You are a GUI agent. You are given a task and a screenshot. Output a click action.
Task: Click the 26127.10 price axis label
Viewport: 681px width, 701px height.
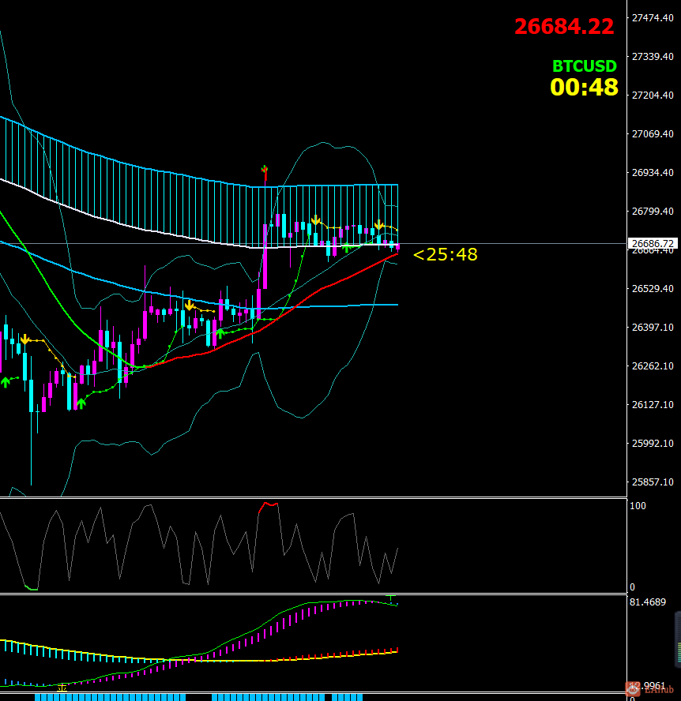[653, 405]
